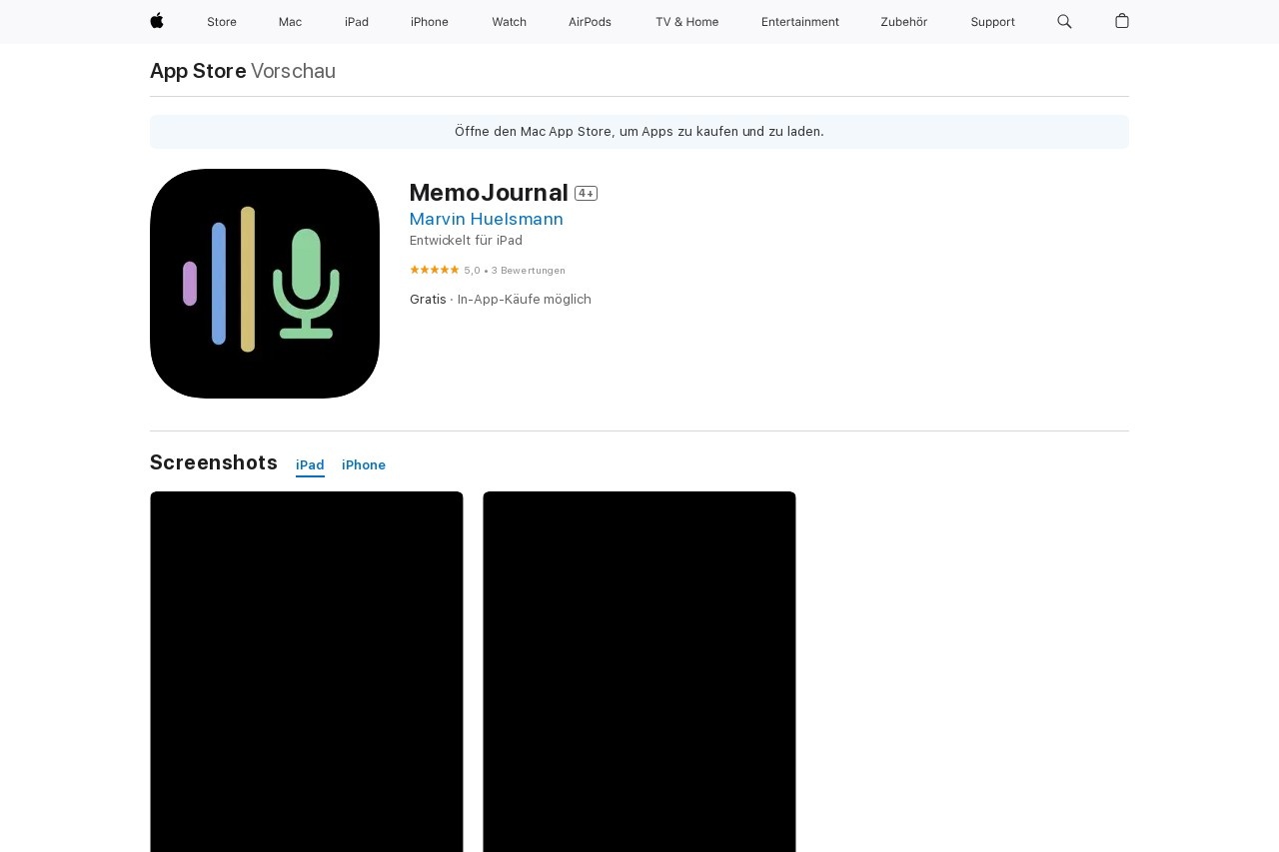This screenshot has height=852, width=1279.
Task: Click the 'Entwickelt für iPad' text
Action: [466, 241]
